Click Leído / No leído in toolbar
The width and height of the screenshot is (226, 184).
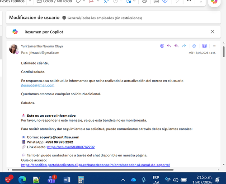pyautogui.click(x=54, y=1)
